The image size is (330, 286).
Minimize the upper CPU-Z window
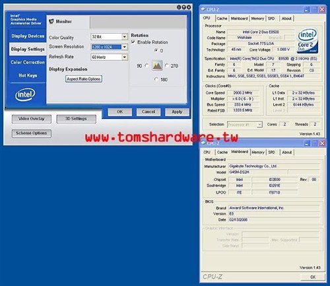(306, 9)
